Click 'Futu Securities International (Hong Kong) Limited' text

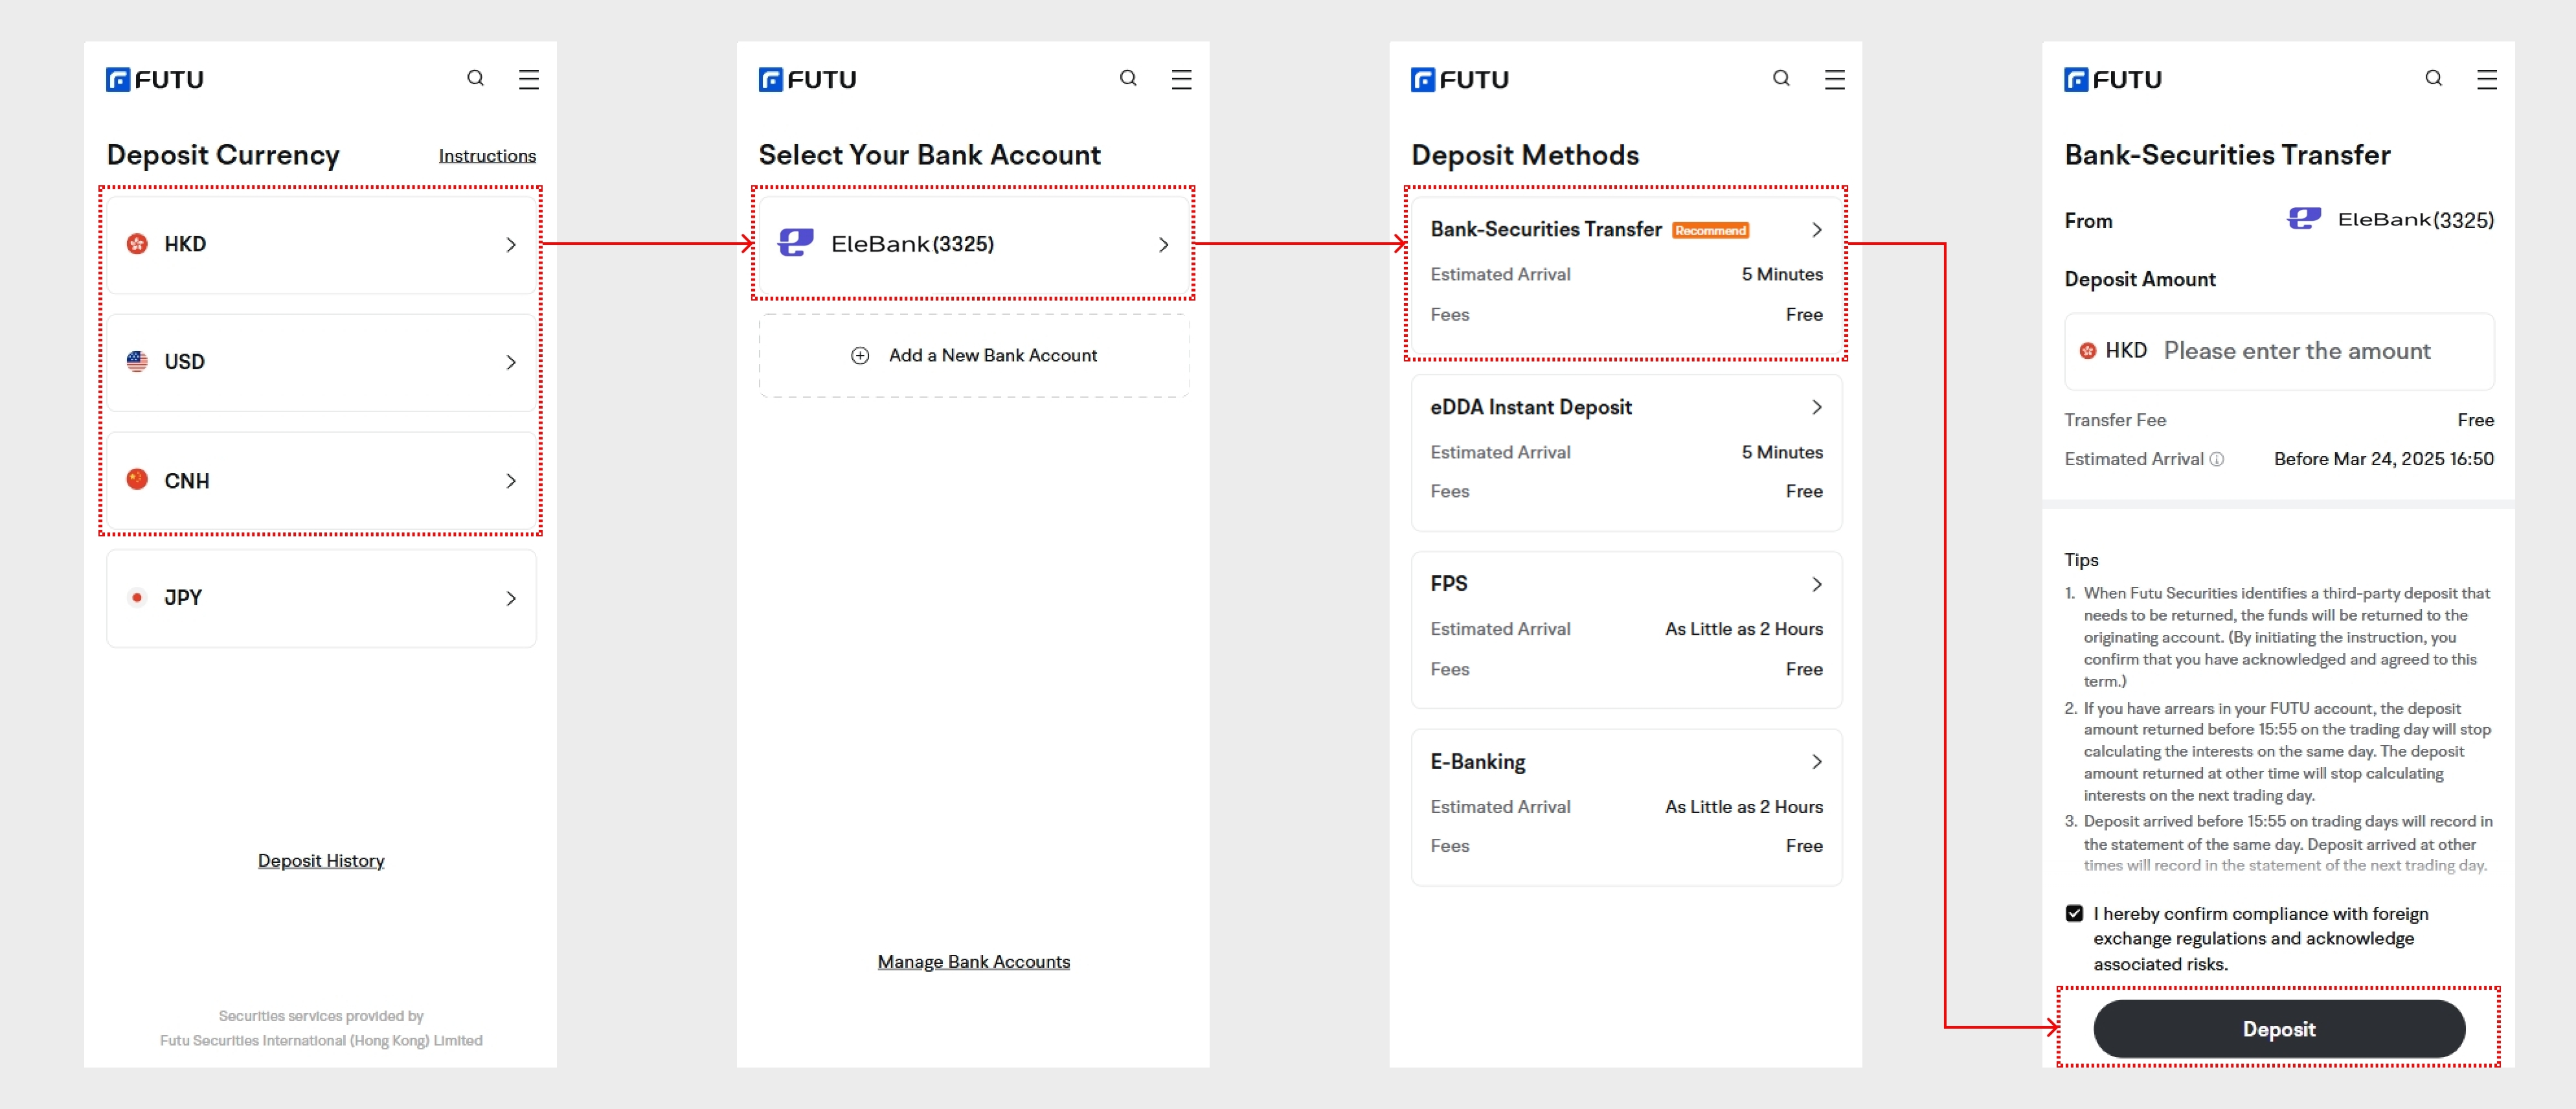point(321,1041)
